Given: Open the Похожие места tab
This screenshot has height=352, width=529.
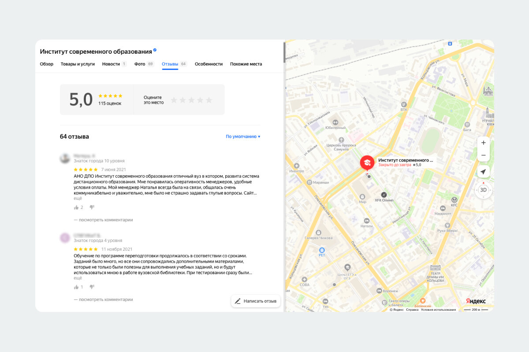Looking at the screenshot, I should (x=246, y=64).
